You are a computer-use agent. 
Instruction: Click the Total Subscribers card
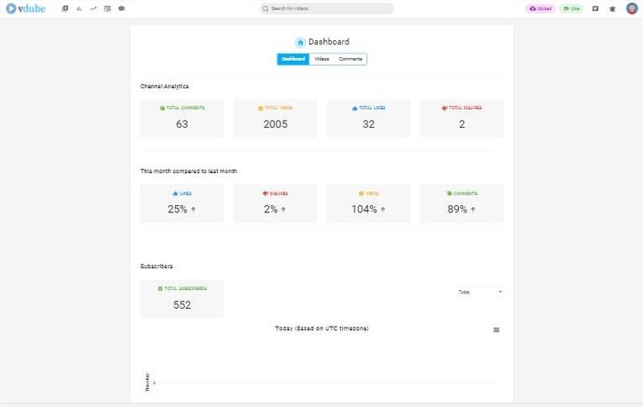pyautogui.click(x=182, y=299)
